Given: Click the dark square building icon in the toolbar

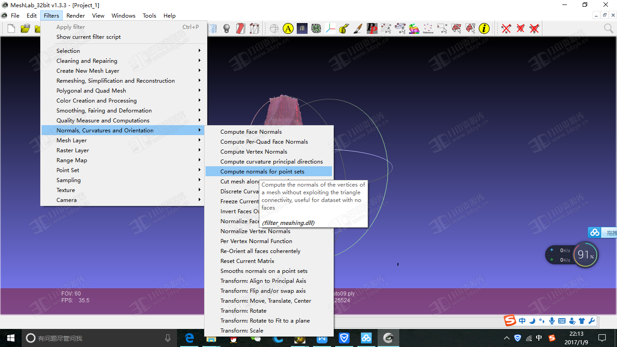Looking at the screenshot, I should pyautogui.click(x=302, y=29).
